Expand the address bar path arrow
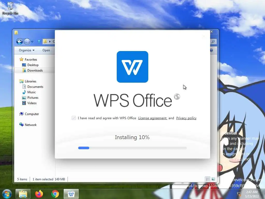Screen dimensions: 265x199 point(50,41)
